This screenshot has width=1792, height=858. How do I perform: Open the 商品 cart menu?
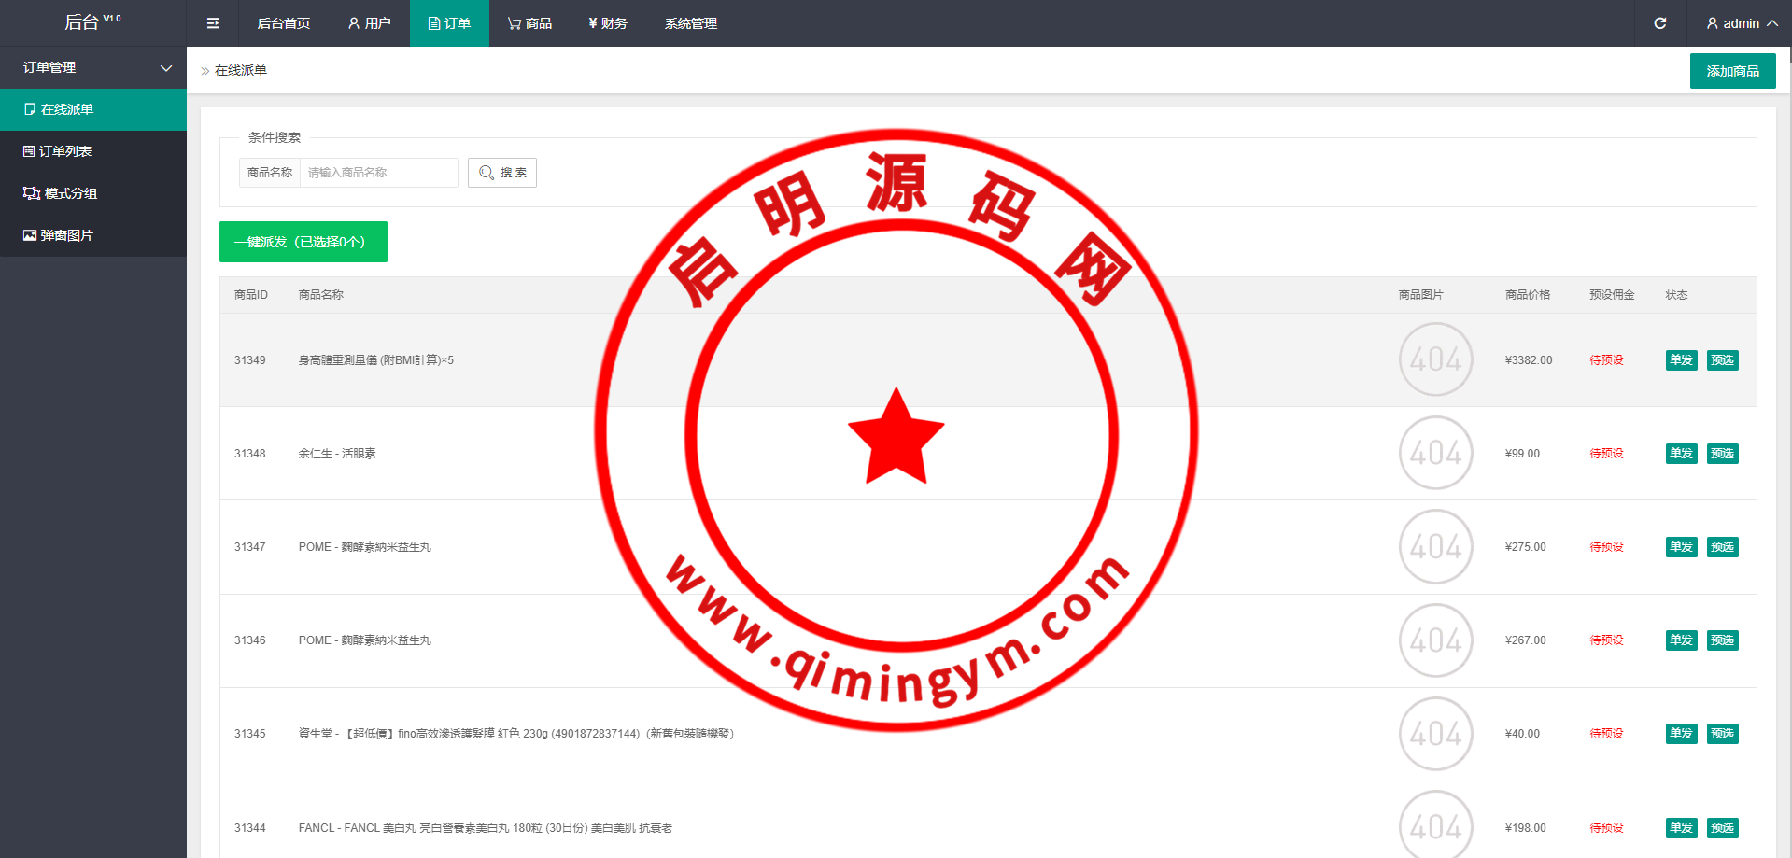pos(529,23)
